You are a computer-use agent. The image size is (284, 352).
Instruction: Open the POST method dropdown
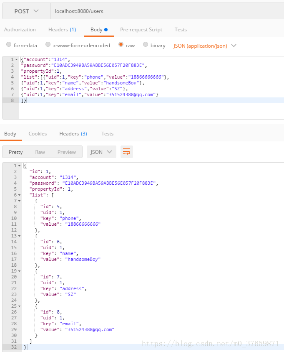tap(26, 11)
